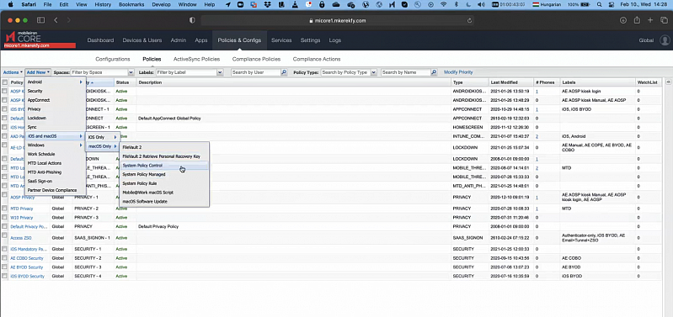Open the iOS BYOD Security policy link
The image size is (673, 317).
(28, 277)
